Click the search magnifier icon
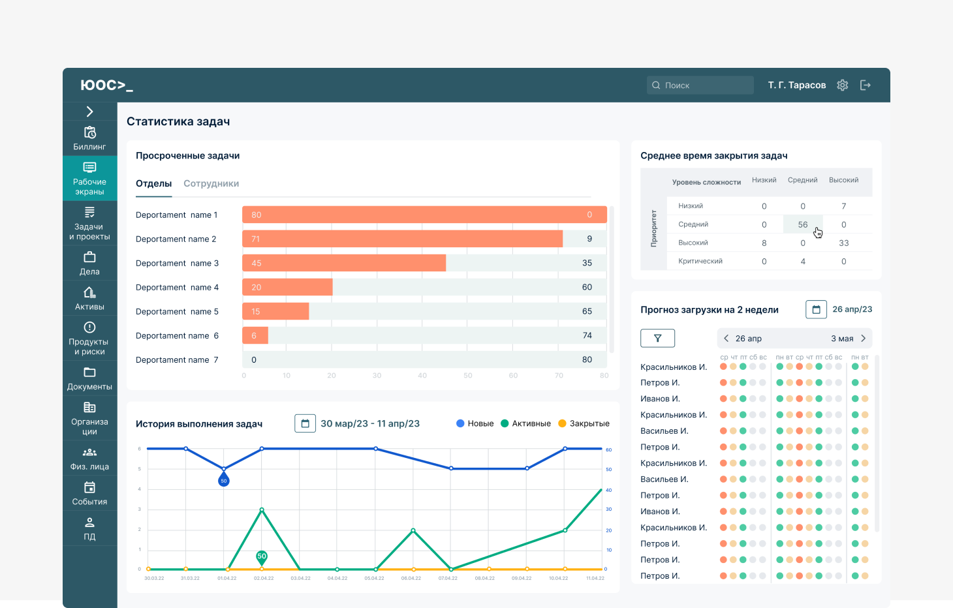The width and height of the screenshot is (953, 608). (x=656, y=85)
